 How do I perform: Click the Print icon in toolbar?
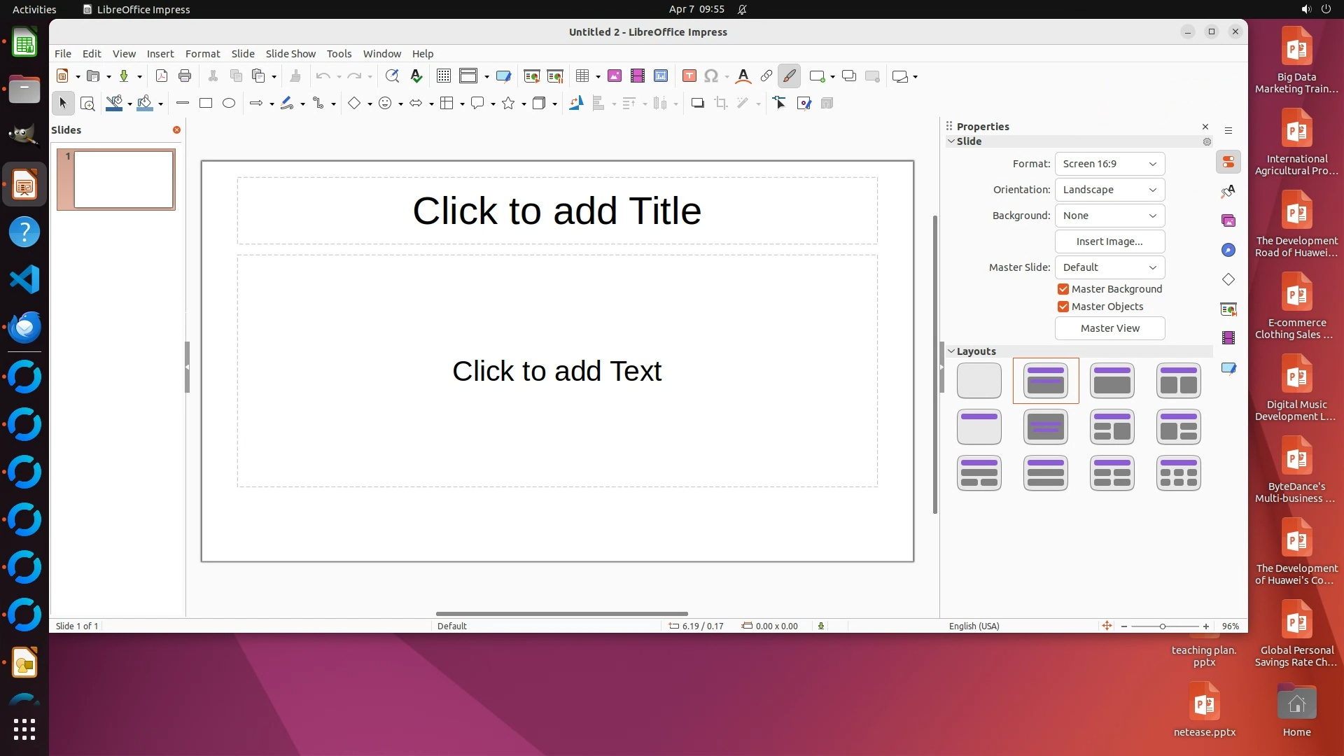(x=185, y=76)
